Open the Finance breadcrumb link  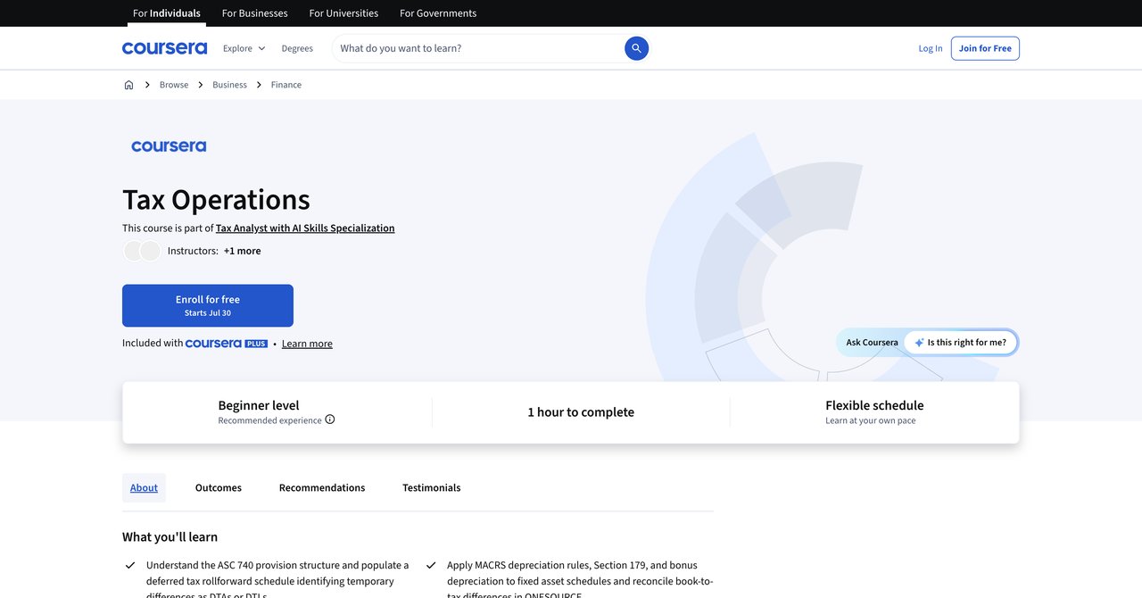[286, 85]
